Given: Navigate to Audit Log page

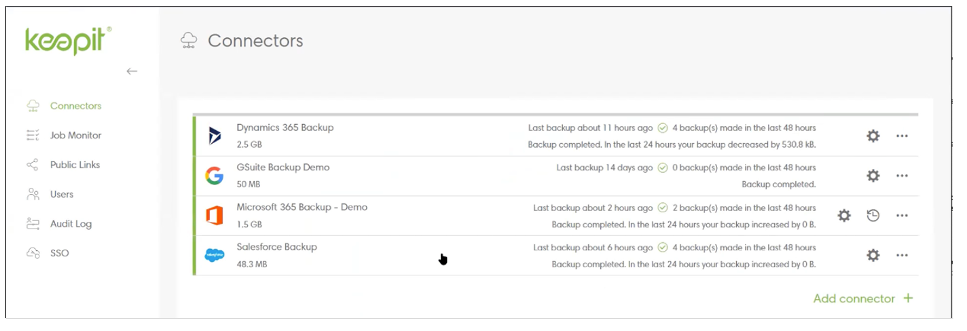Looking at the screenshot, I should click(71, 224).
